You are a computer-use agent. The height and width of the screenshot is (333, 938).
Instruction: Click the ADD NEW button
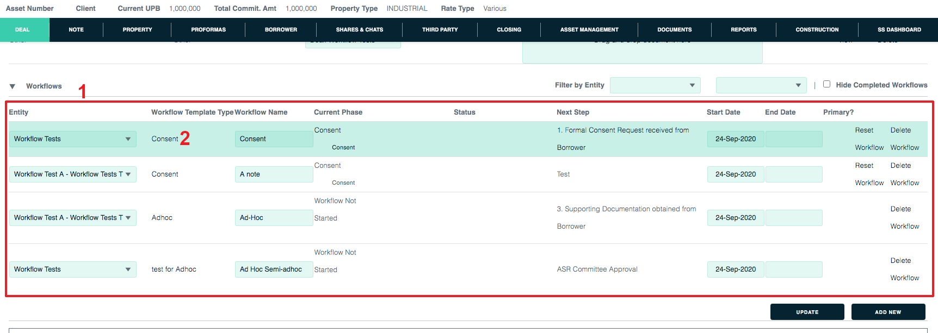[888, 312]
